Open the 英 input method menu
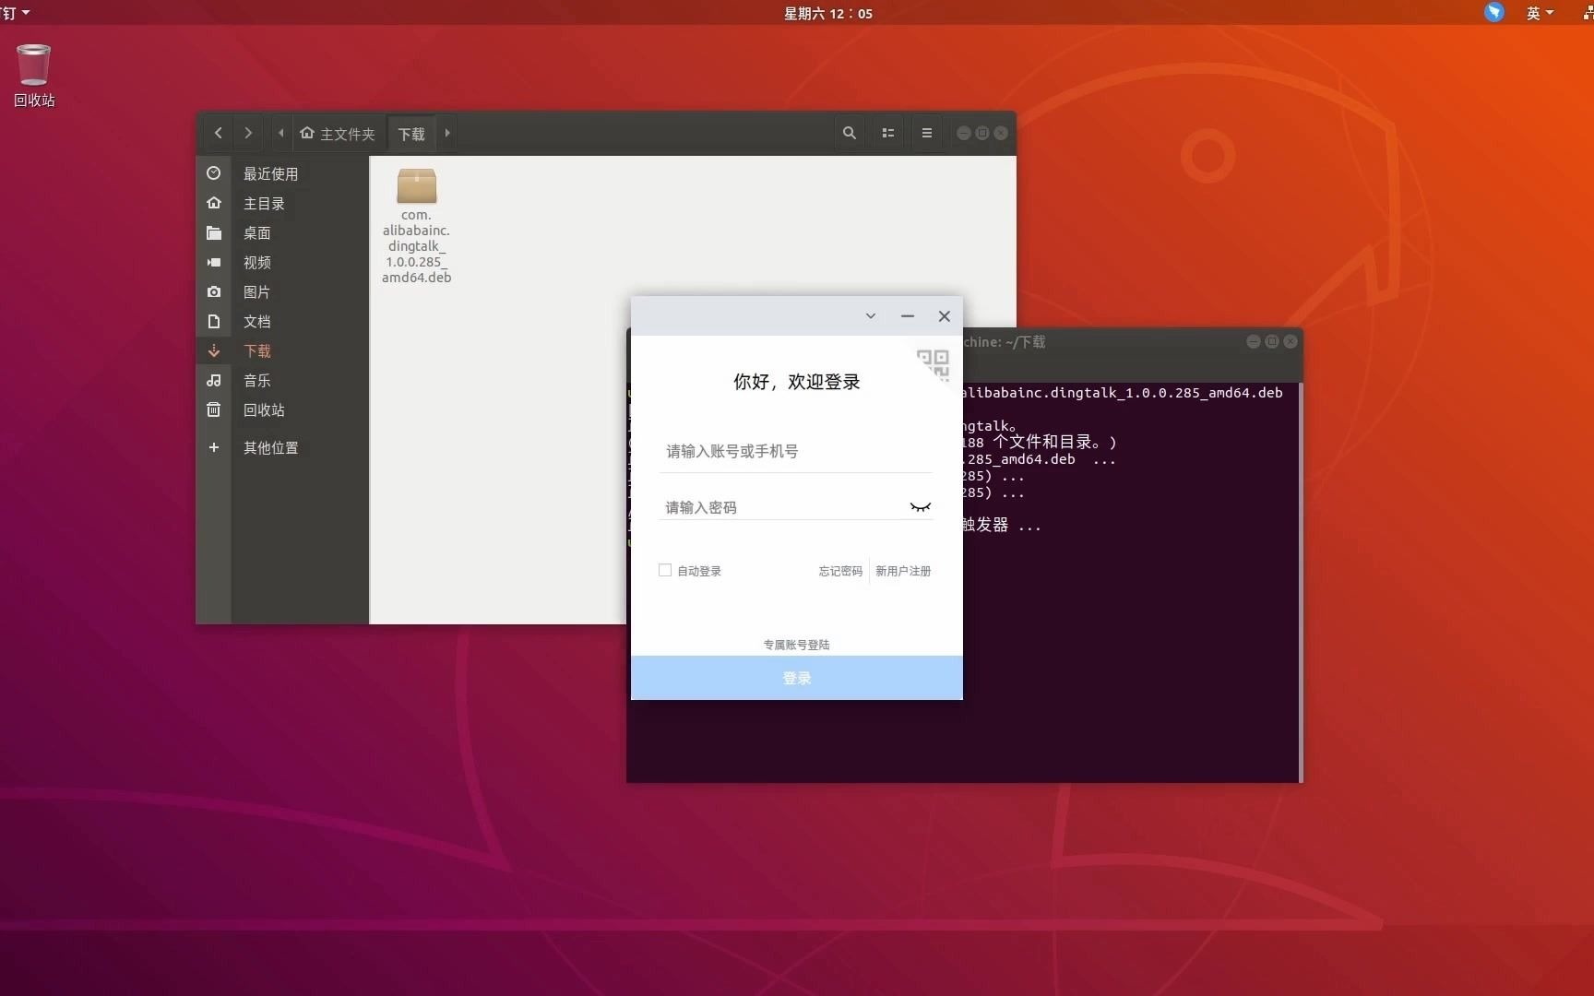 tap(1540, 13)
